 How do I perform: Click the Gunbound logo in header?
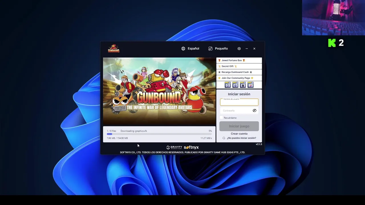(113, 49)
